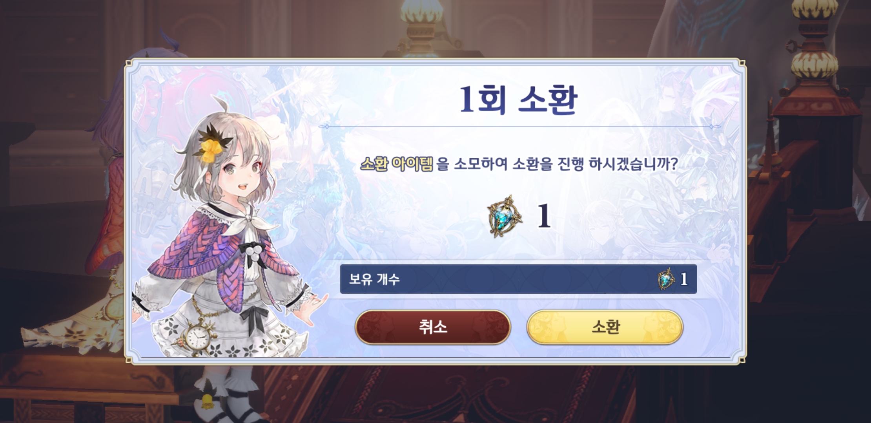The height and width of the screenshot is (423, 871).
Task: Confirm with the yellow 소환 button
Action: click(x=605, y=327)
